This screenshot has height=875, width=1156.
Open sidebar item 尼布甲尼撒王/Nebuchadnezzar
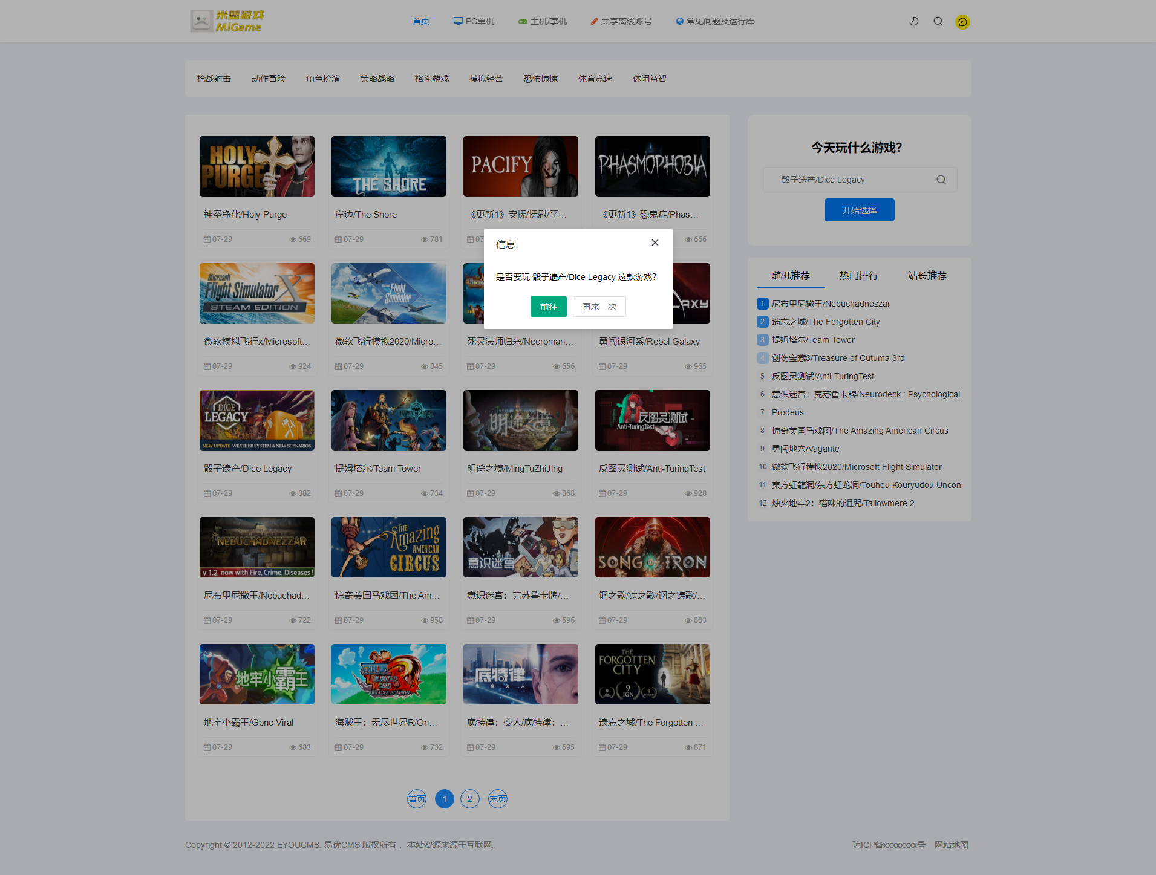point(831,304)
